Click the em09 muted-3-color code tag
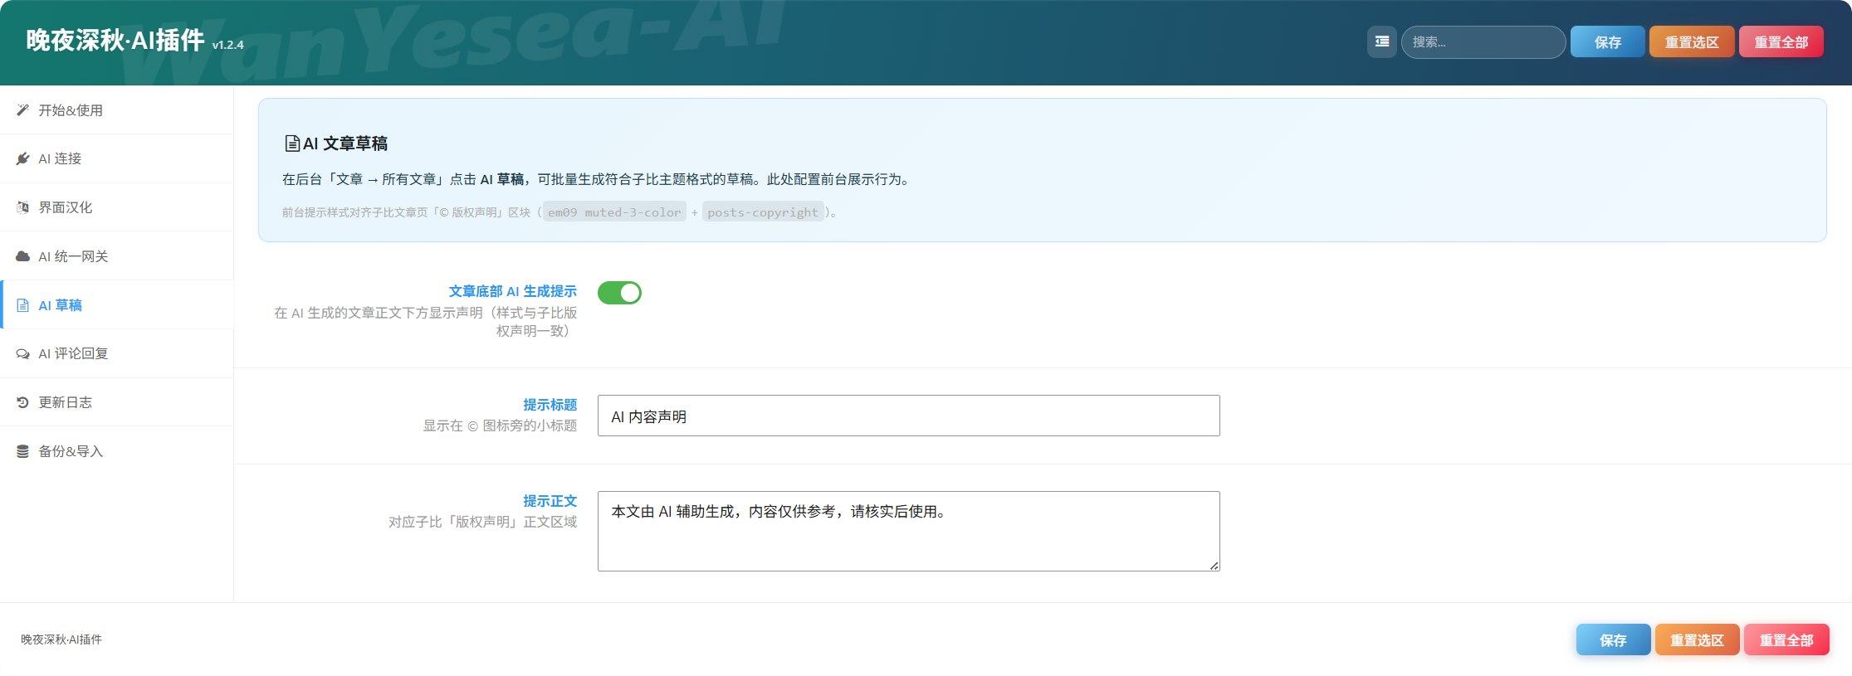This screenshot has width=1852, height=676. (614, 212)
